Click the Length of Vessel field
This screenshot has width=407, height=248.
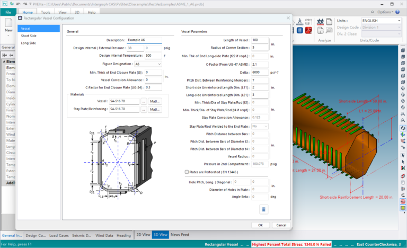260,40
